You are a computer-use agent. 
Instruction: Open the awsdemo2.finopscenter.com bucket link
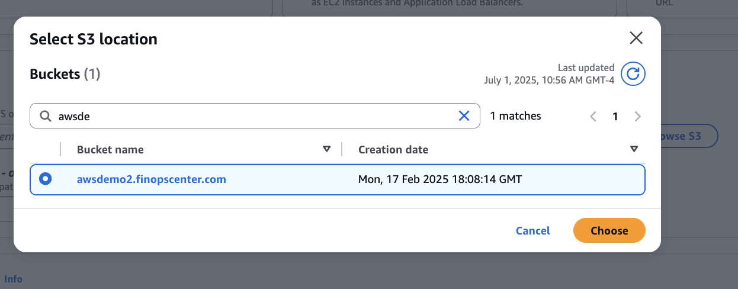[x=151, y=179]
